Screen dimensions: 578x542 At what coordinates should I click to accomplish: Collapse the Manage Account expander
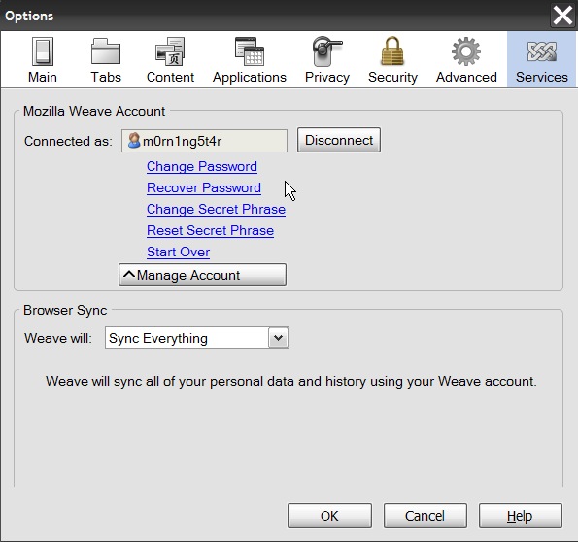[x=202, y=275]
